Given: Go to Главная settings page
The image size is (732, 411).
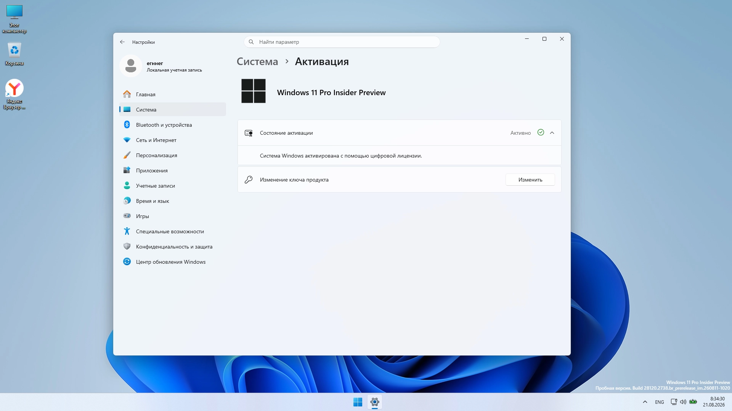Looking at the screenshot, I should (x=173, y=94).
